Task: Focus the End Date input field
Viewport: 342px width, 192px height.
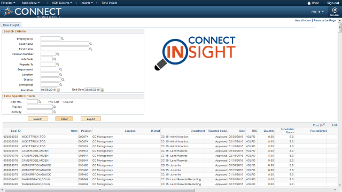Action: [92, 90]
